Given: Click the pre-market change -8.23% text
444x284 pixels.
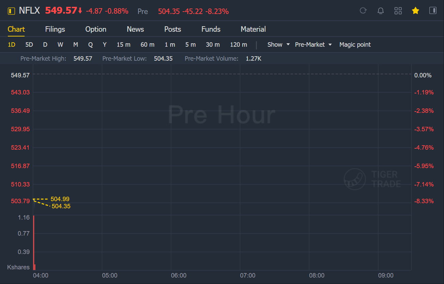Looking at the screenshot, I should pyautogui.click(x=217, y=12).
